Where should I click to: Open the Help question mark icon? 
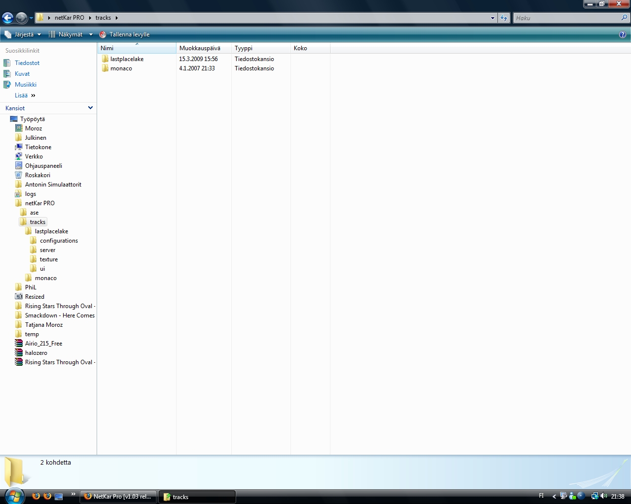(623, 34)
